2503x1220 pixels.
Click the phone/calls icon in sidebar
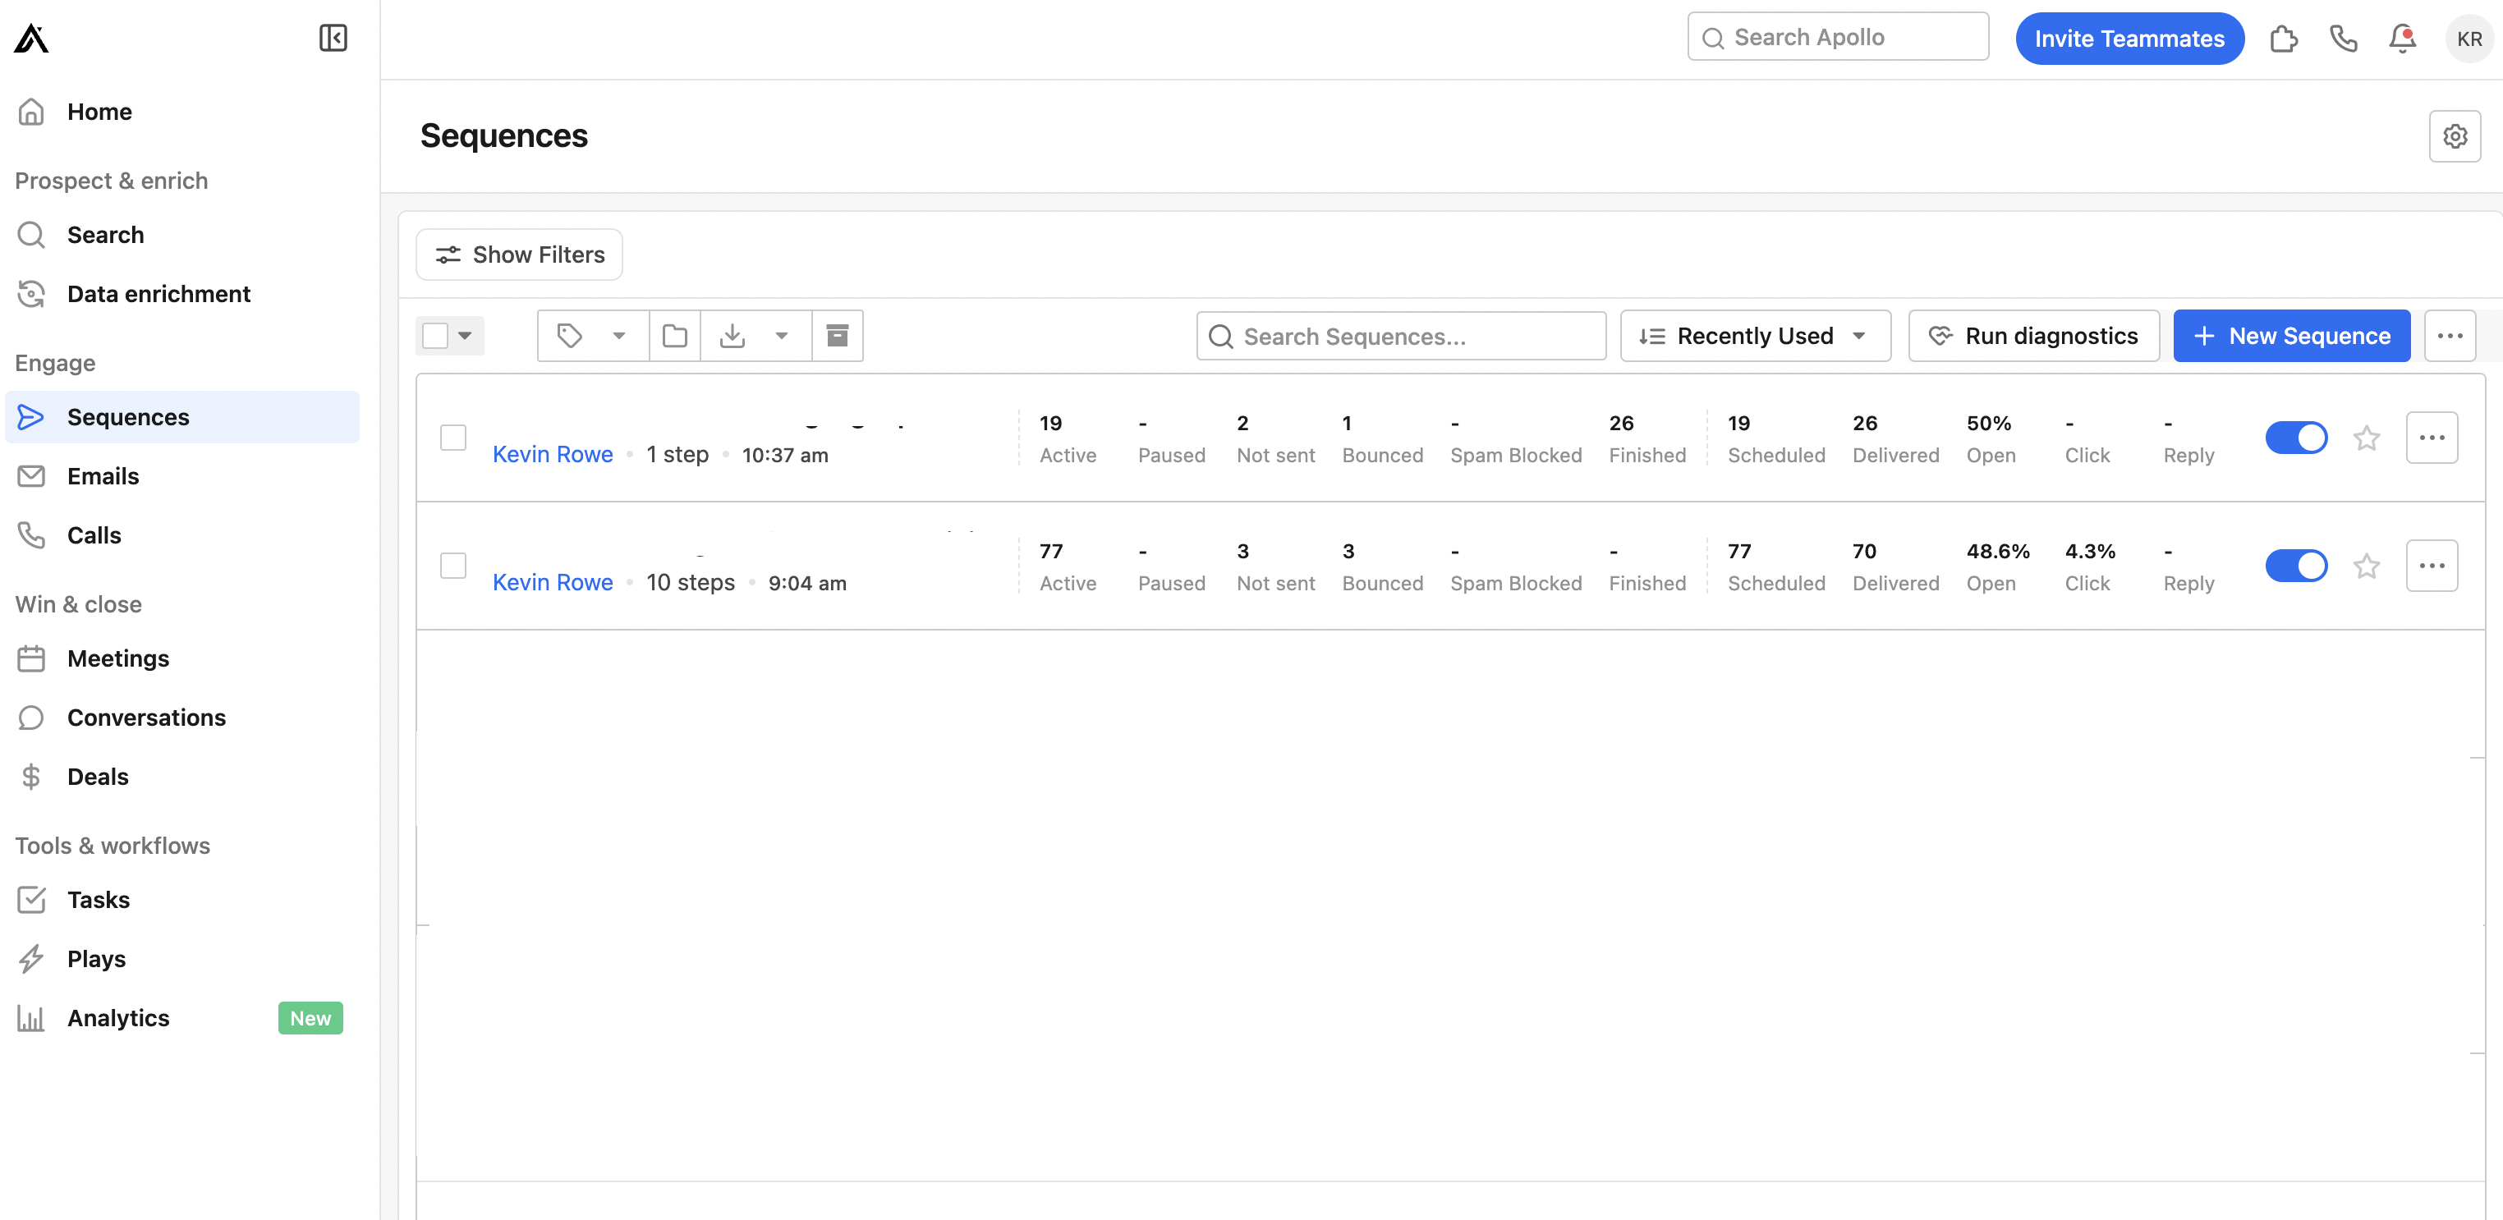point(32,534)
